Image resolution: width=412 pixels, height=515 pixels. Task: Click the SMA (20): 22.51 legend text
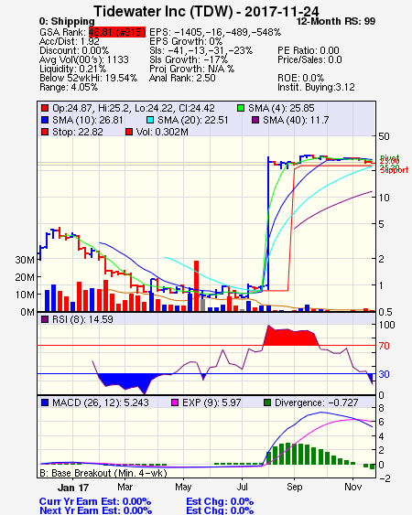click(192, 120)
